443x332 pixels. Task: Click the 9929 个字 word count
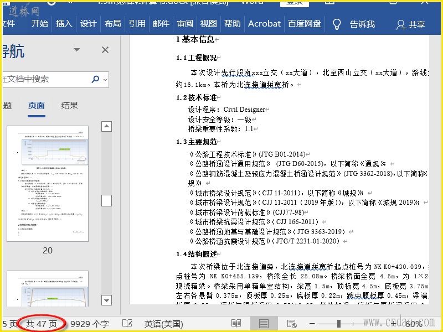90,324
